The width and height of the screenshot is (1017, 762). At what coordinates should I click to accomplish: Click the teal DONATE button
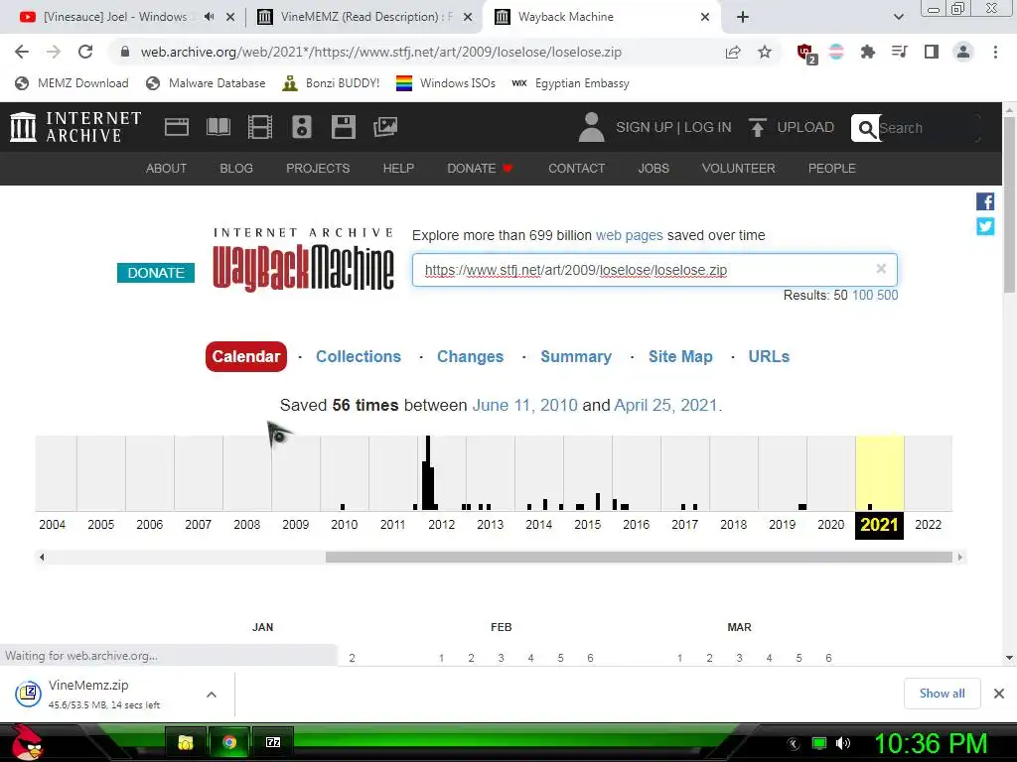point(156,273)
